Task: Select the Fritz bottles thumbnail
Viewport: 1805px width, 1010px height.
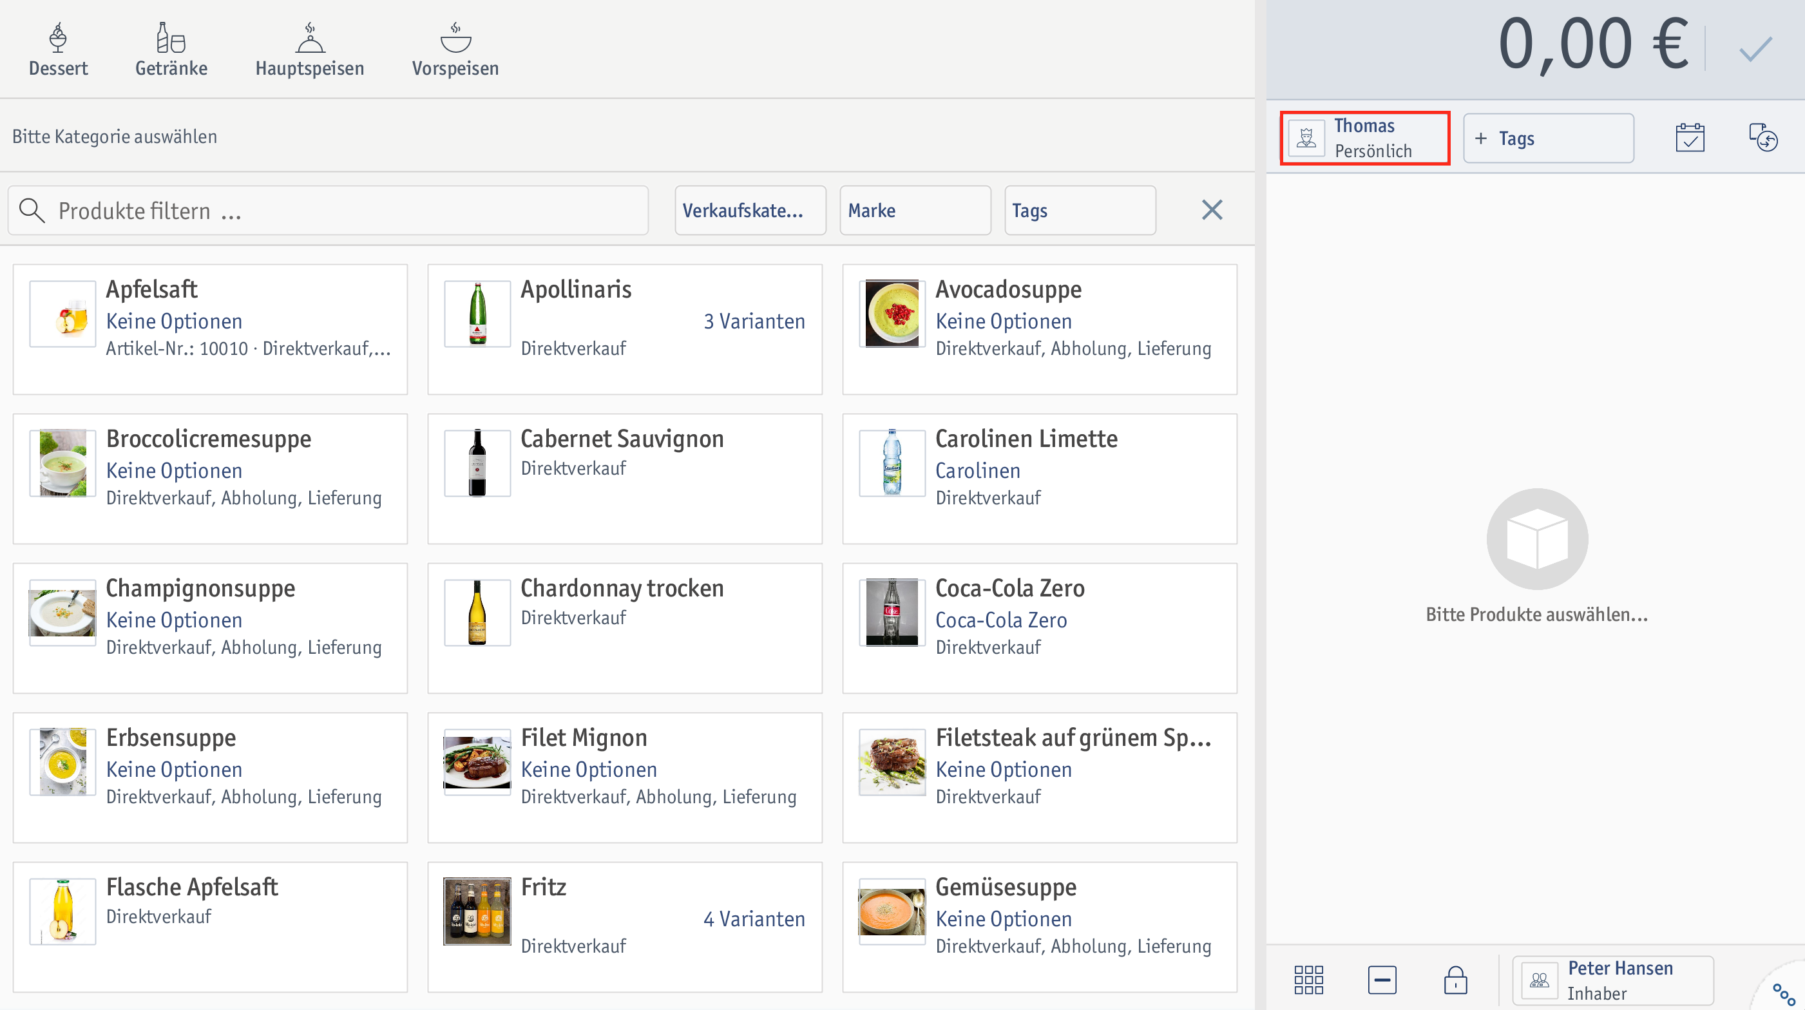Action: coord(477,911)
